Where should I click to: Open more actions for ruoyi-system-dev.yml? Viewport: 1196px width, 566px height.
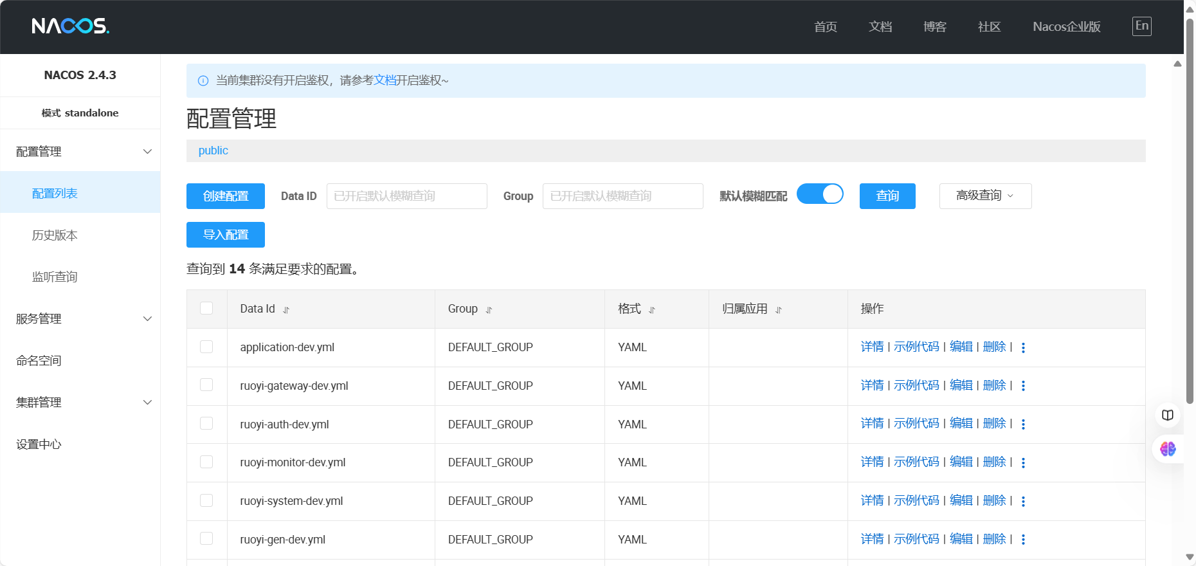1023,501
